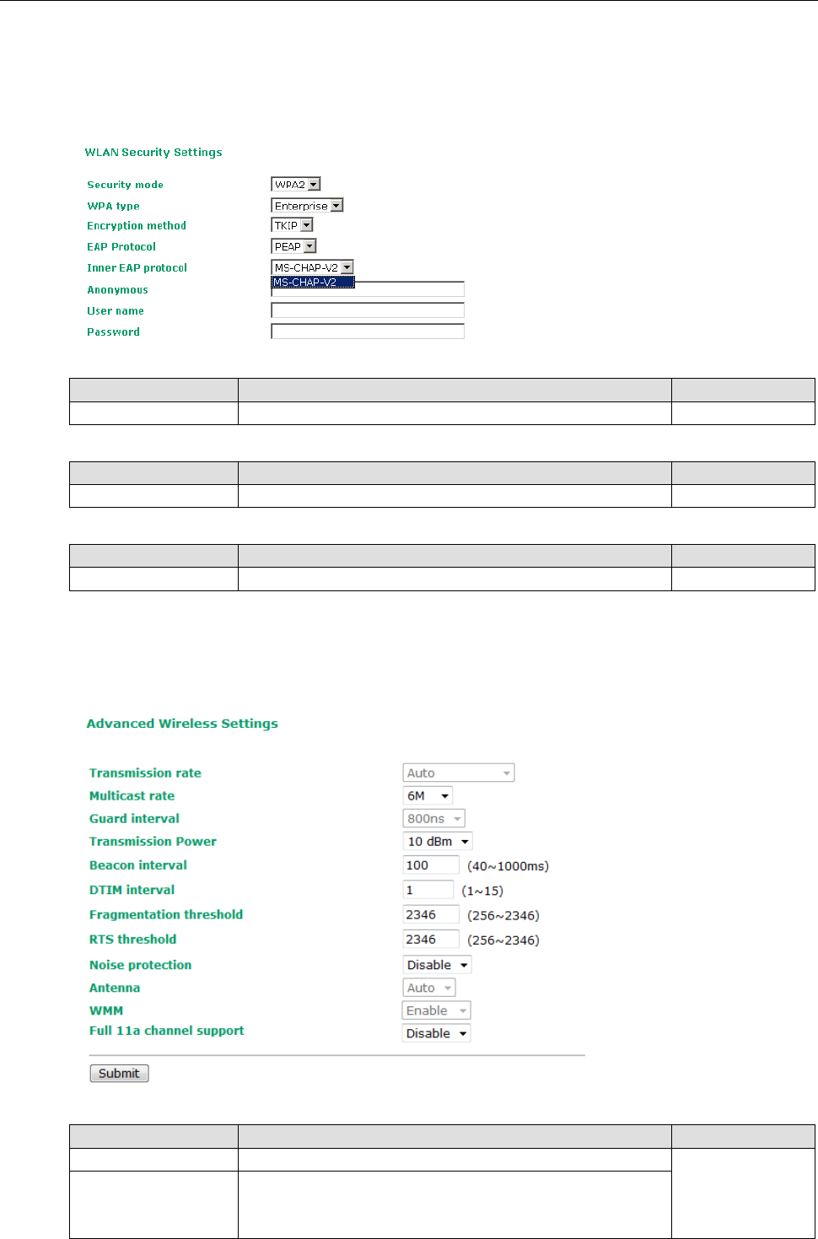Click the Submit button
Viewport: 818px width, 1239px height.
pos(119,1073)
